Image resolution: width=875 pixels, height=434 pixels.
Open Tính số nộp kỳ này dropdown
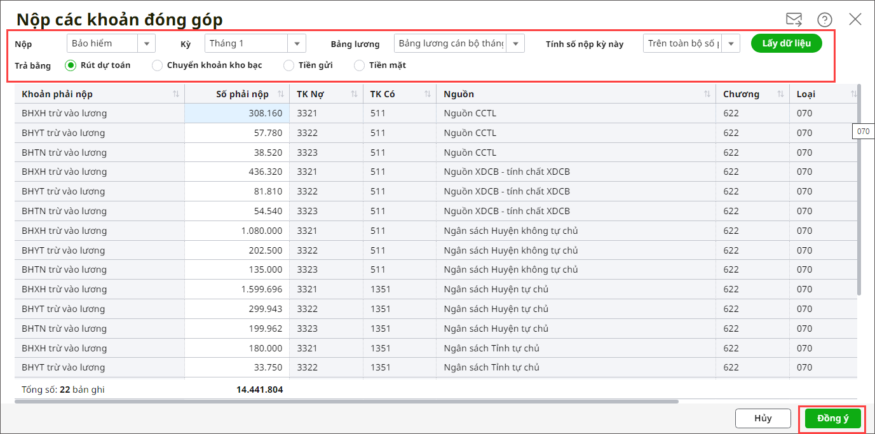coord(731,43)
